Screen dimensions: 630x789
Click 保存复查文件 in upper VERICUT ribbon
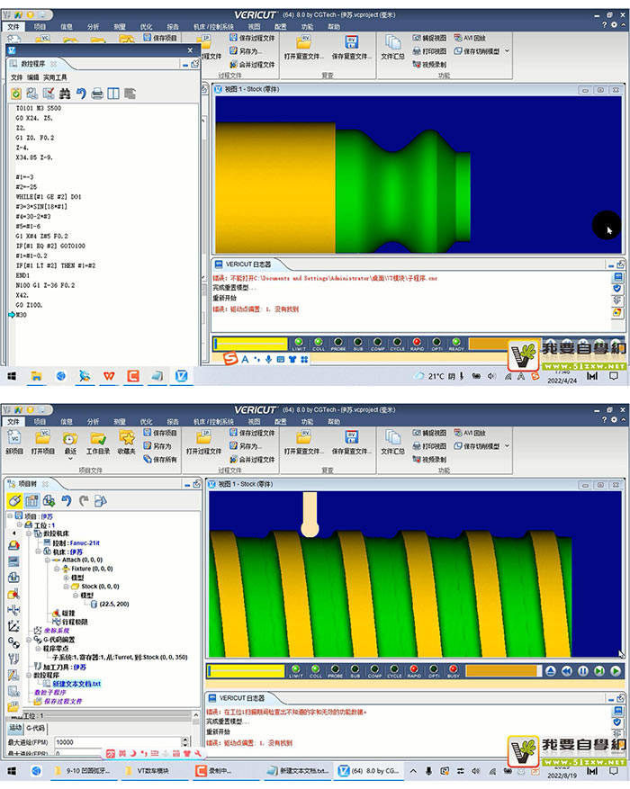pos(351,49)
